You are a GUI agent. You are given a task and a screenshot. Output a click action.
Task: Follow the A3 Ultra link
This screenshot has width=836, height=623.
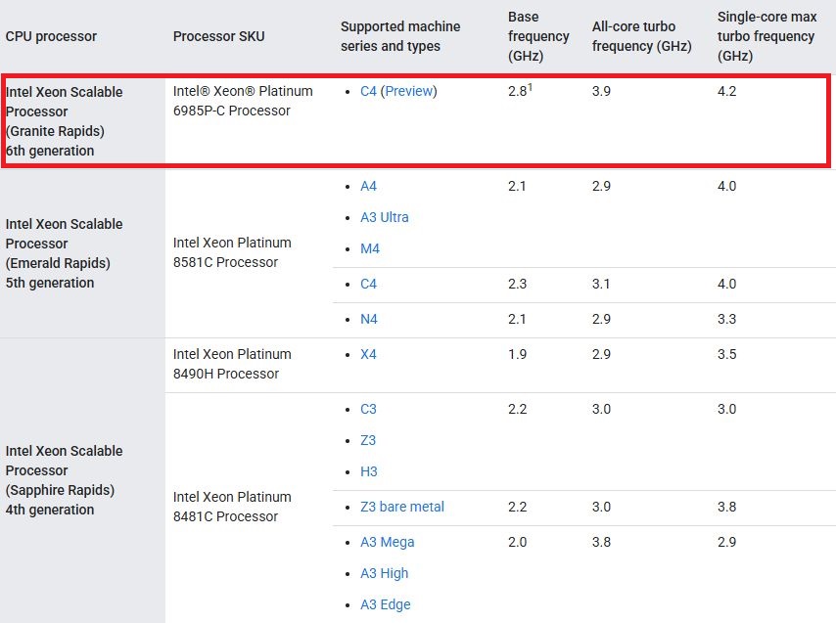click(x=385, y=217)
